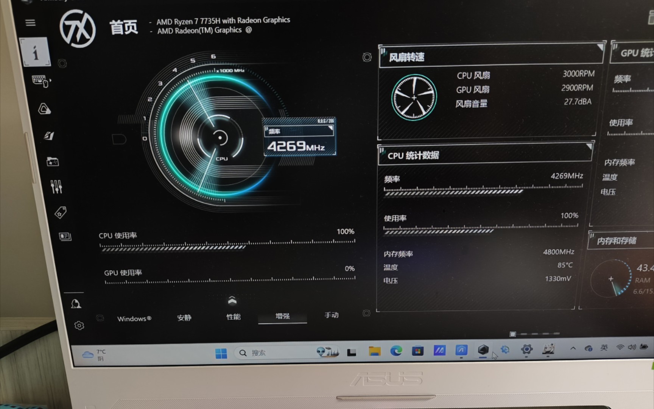Open the CPU 统计数据 panel dropdown arrow
Viewport: 654px width, 409px height.
(x=589, y=147)
